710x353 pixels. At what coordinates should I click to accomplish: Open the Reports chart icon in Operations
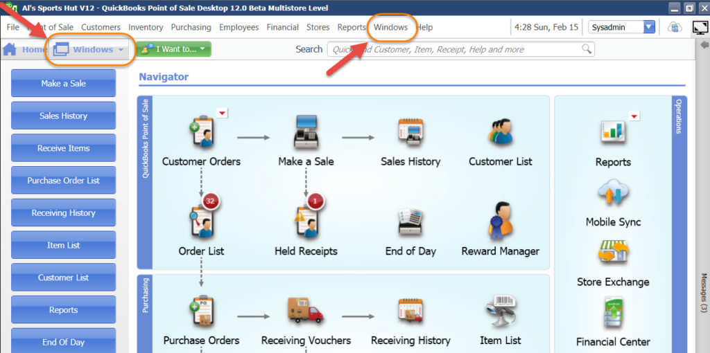[x=613, y=132]
